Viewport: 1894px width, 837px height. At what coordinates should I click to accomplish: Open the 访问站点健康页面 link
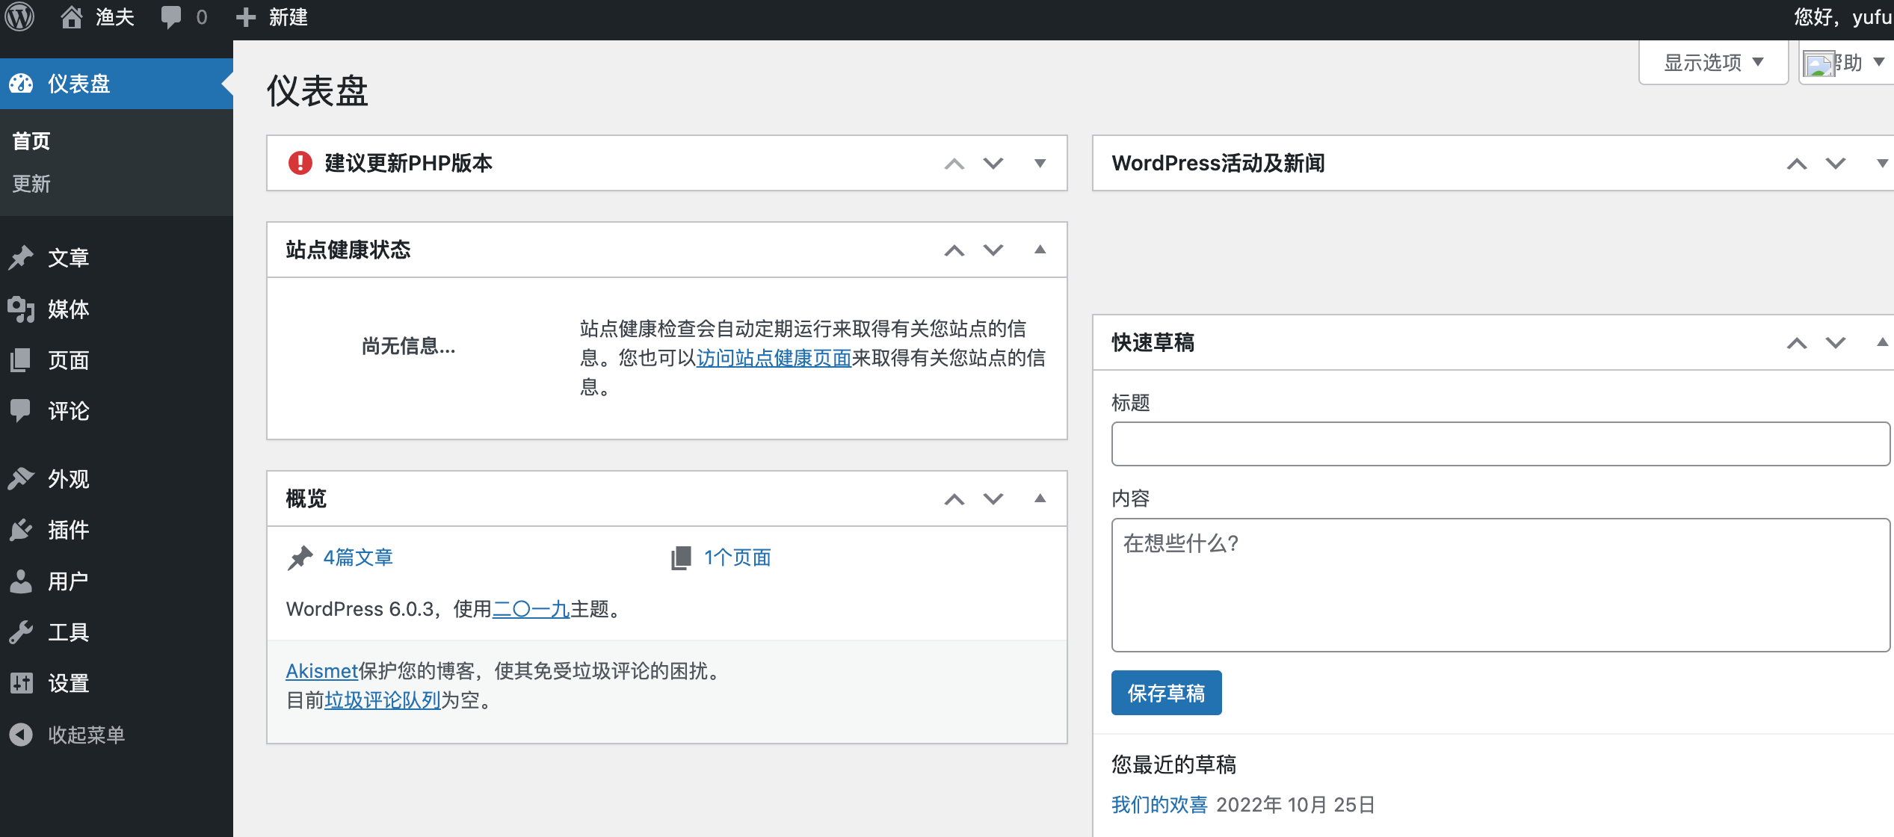pos(774,358)
